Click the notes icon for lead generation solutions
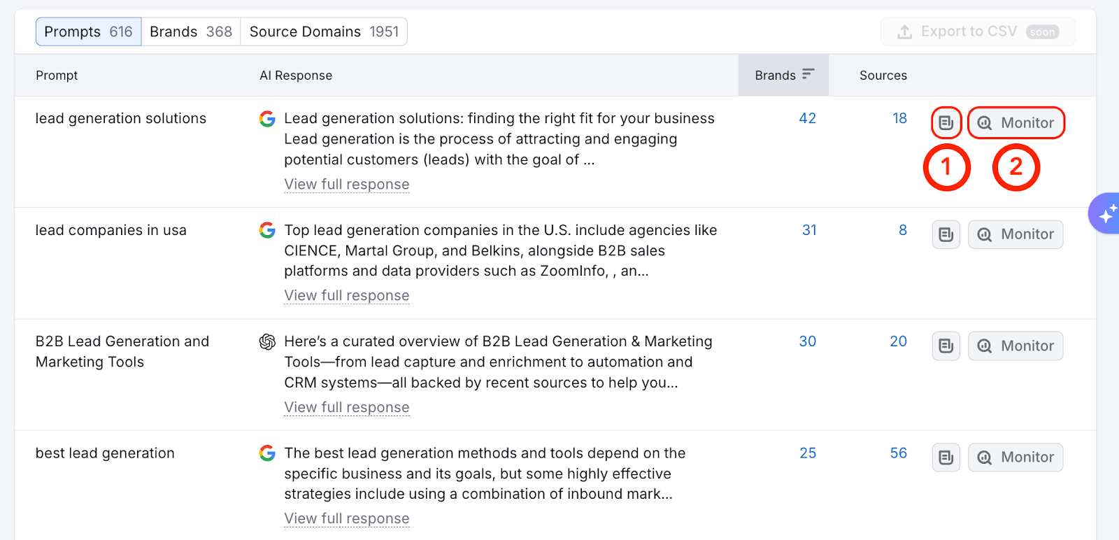This screenshot has height=540, width=1119. tap(946, 123)
